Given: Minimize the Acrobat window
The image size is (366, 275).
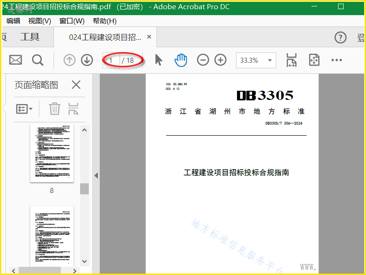Looking at the screenshot, I should [x=314, y=6].
